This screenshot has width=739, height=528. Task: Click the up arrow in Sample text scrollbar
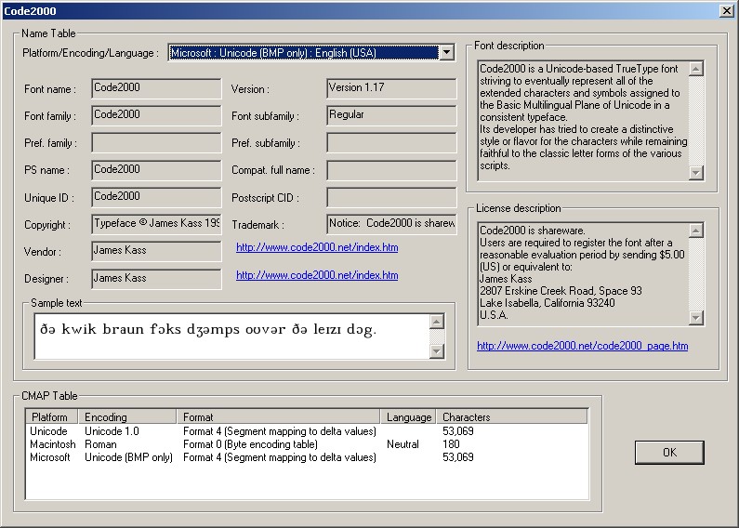[x=437, y=322]
